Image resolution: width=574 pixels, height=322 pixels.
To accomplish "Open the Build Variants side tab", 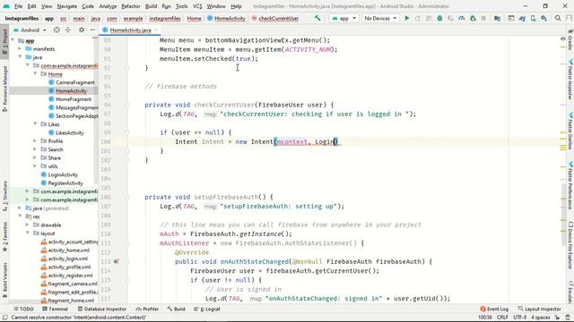I will [4, 279].
